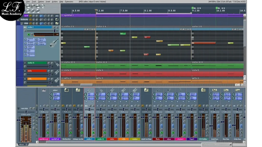Click the flute channel name label
Image resolution: width=262 pixels, height=147 pixels.
[x=158, y=139]
